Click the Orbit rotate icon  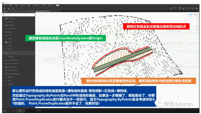point(197,30)
